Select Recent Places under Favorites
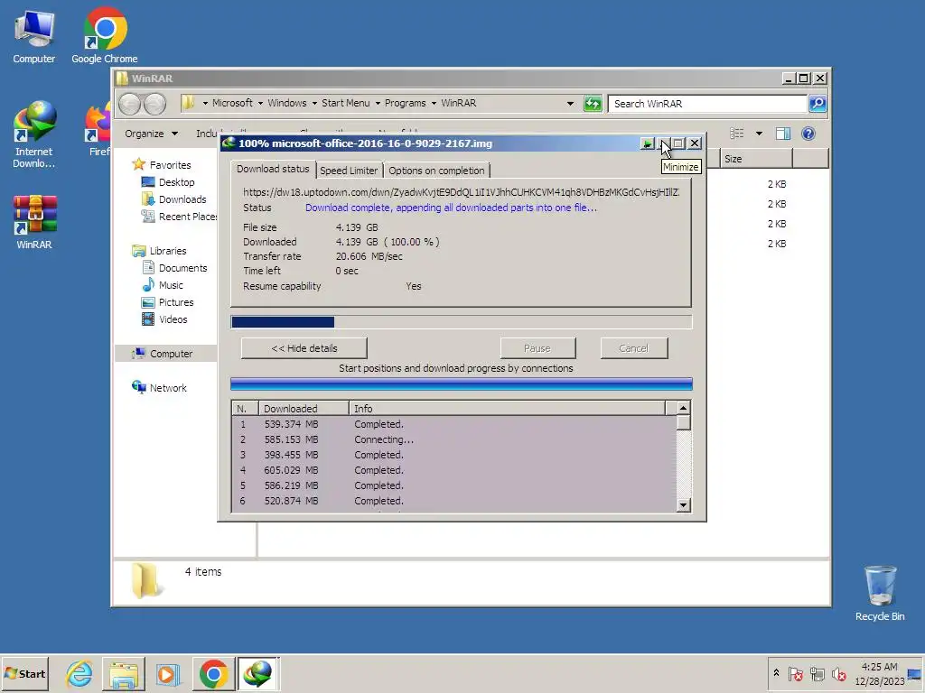This screenshot has height=693, width=925. (x=180, y=217)
